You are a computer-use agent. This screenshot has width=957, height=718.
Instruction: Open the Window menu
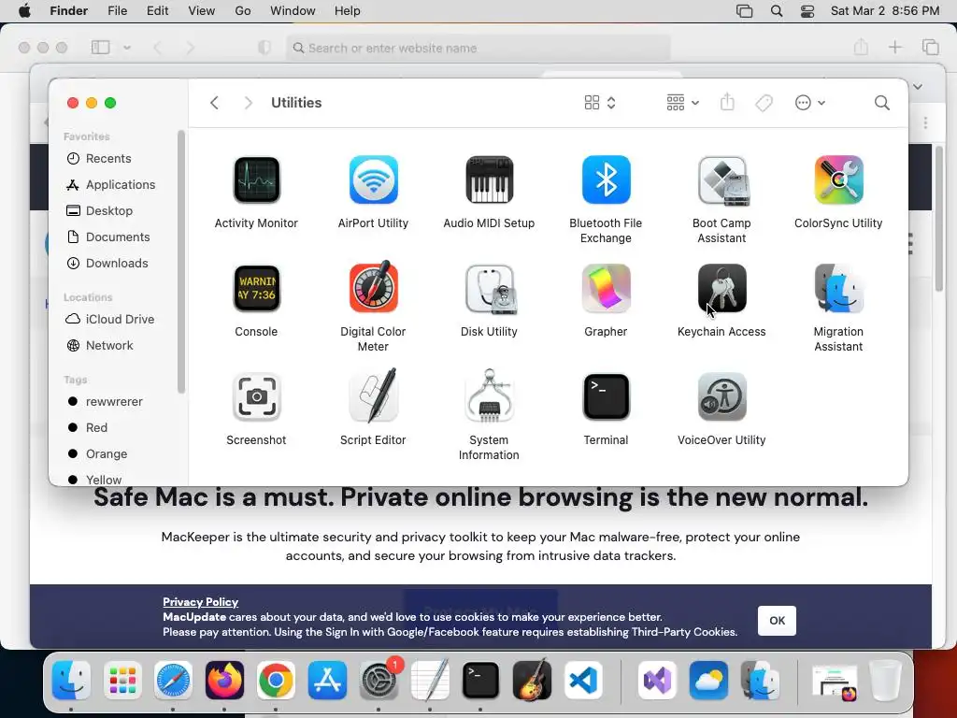coord(293,11)
